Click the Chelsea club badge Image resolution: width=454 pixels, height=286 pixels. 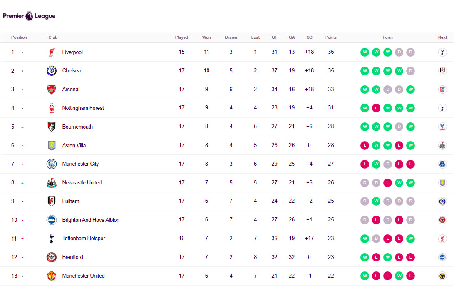point(52,71)
